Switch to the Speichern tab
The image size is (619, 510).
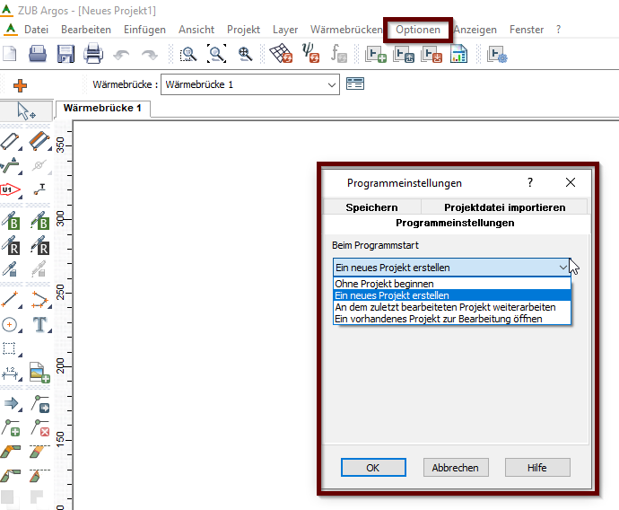371,207
